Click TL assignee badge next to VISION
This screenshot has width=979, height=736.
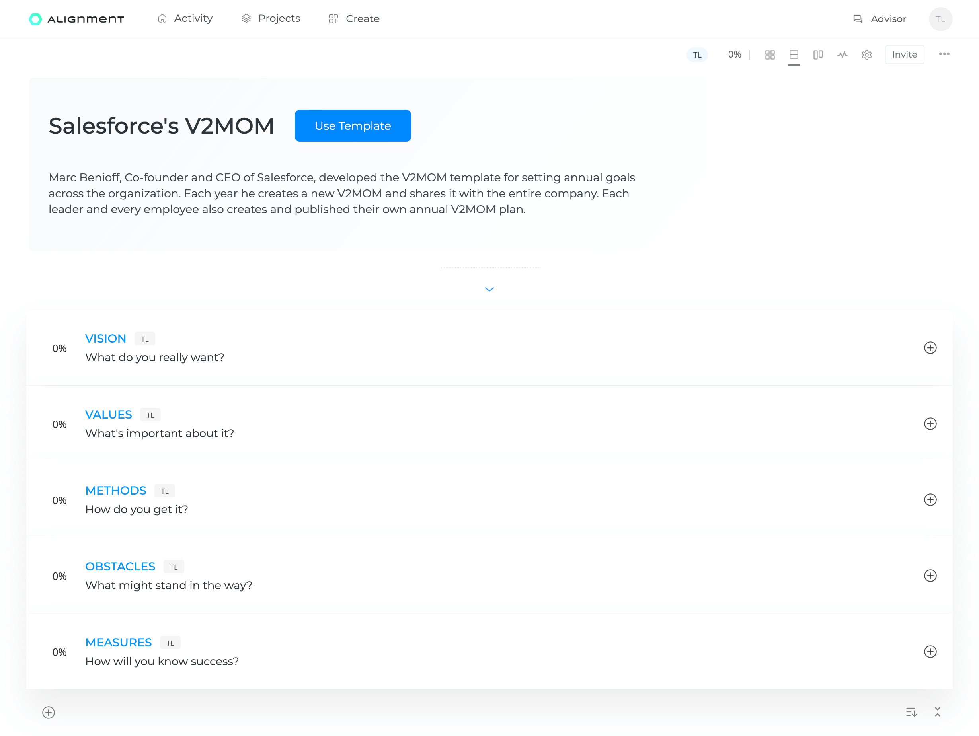145,339
